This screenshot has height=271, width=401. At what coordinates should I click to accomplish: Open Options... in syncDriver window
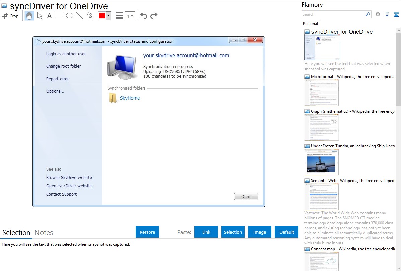tap(55, 91)
